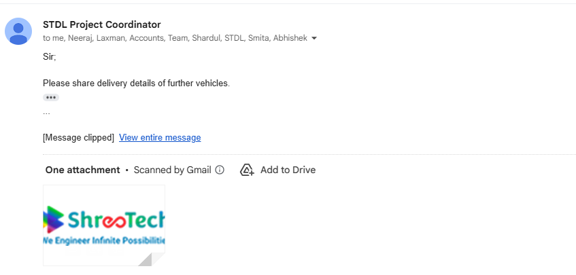Click the colorful ShreeTech play-arrow logo
Image resolution: width=576 pixels, height=275 pixels.
[x=52, y=219]
